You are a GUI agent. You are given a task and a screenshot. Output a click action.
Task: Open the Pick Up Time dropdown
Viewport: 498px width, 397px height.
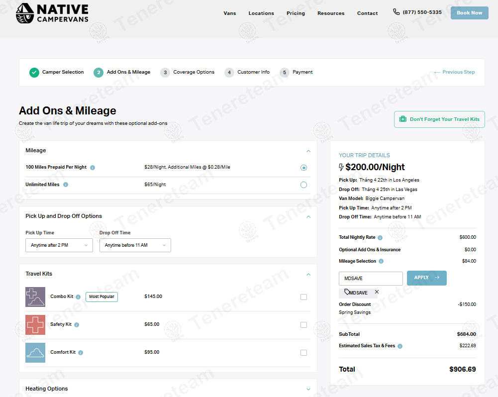coord(59,245)
